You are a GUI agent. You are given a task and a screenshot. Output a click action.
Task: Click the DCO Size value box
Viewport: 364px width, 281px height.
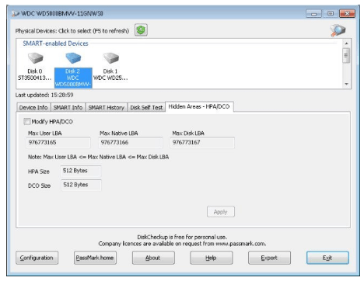[x=81, y=185]
